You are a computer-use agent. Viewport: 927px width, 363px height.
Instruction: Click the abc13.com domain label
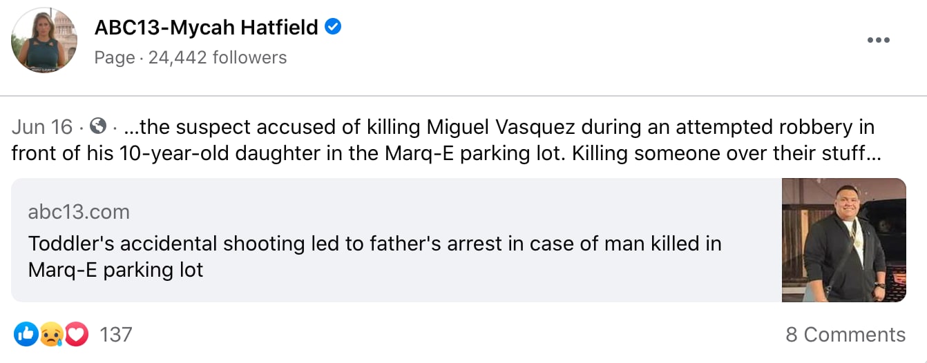coord(79,212)
